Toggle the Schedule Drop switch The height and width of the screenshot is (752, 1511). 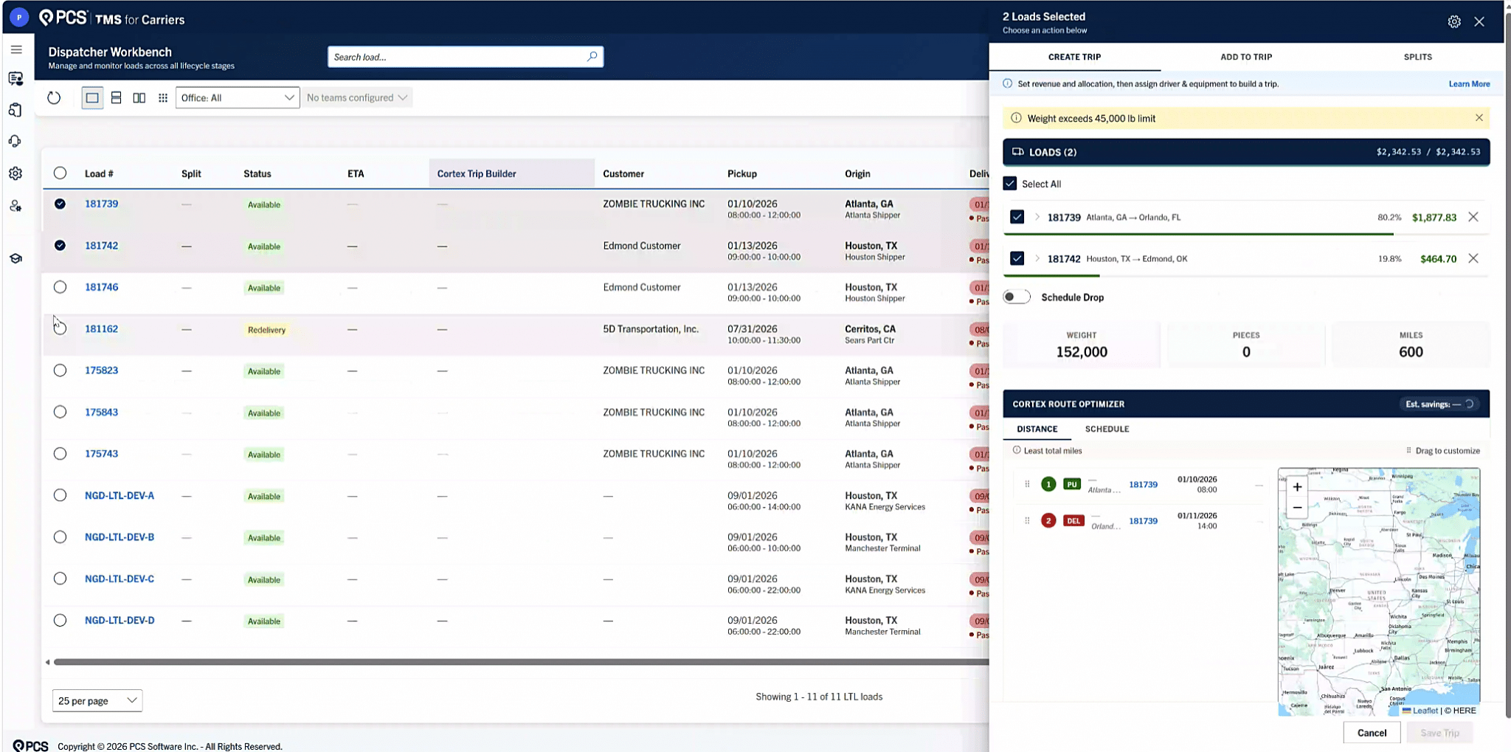tap(1017, 297)
